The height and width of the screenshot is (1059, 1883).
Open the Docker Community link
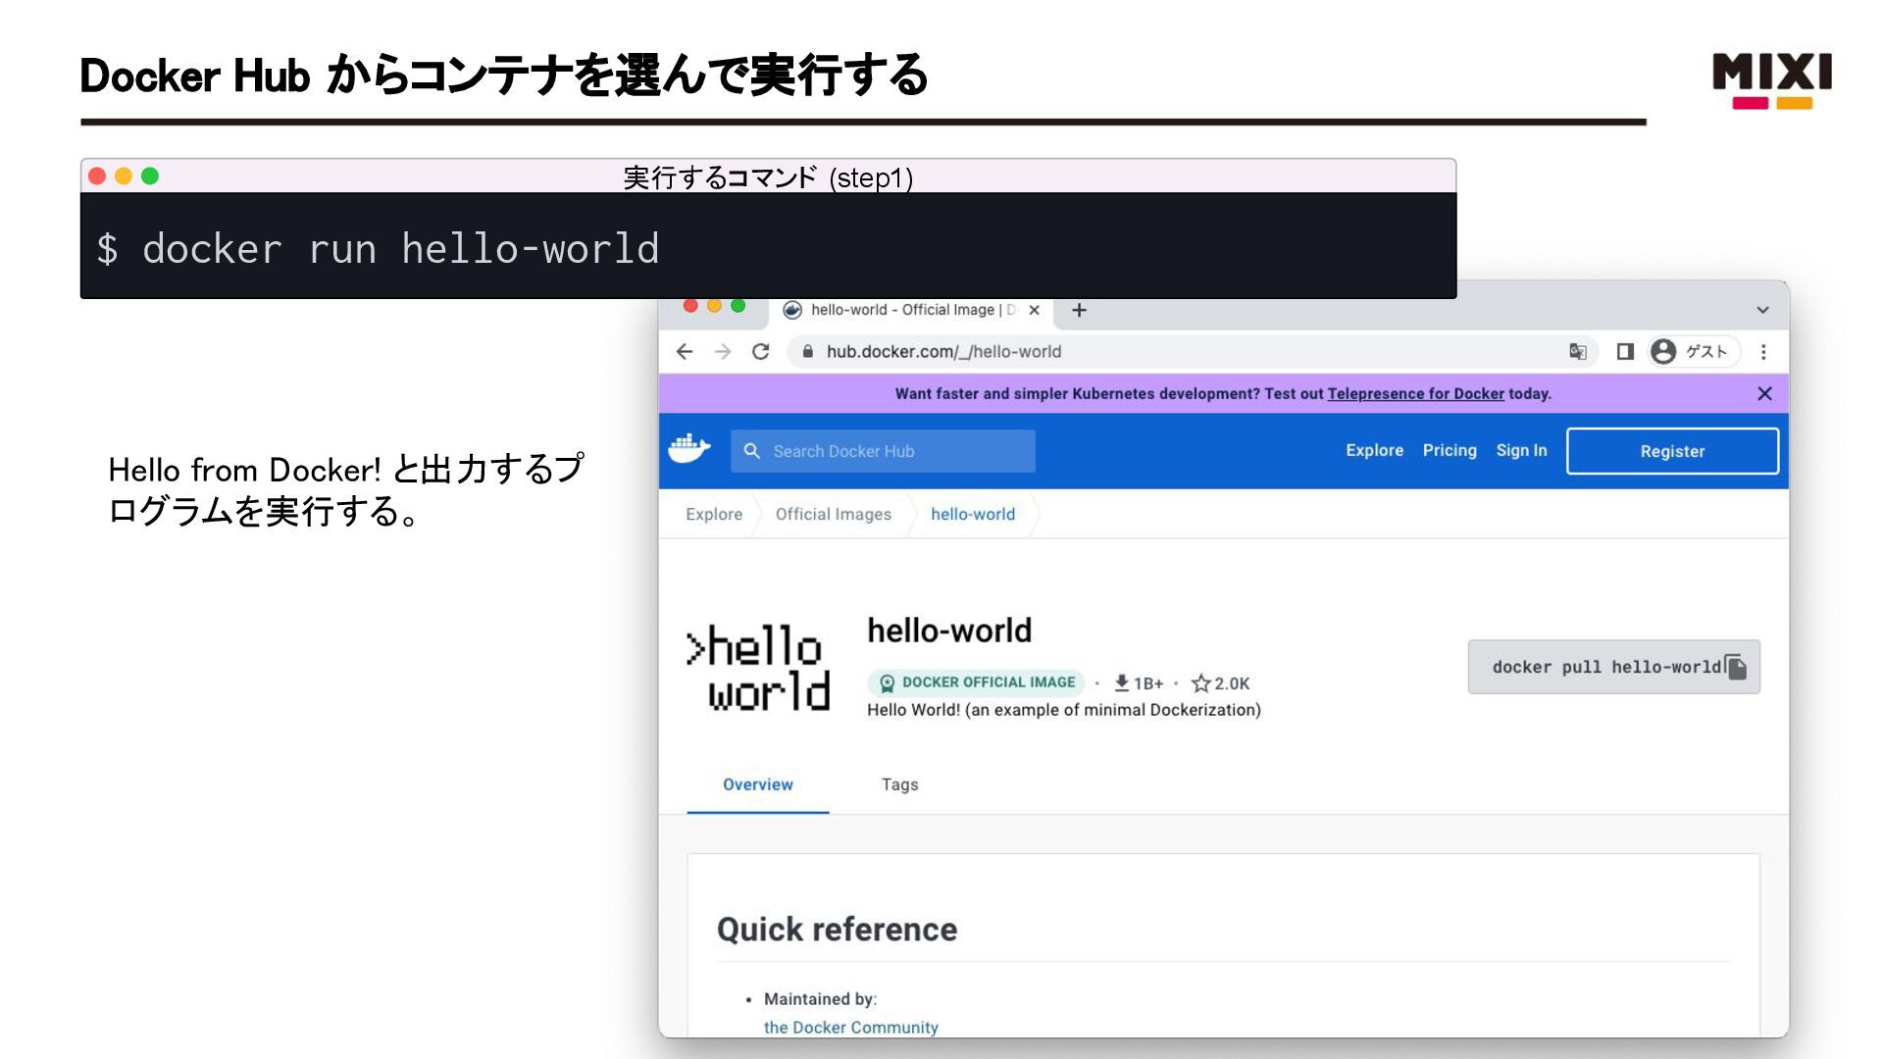(x=850, y=1027)
